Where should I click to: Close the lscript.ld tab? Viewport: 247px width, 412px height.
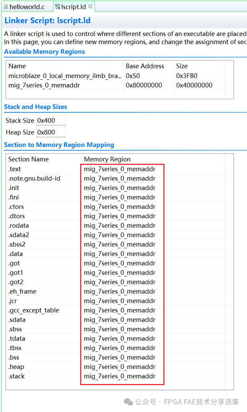point(90,6)
